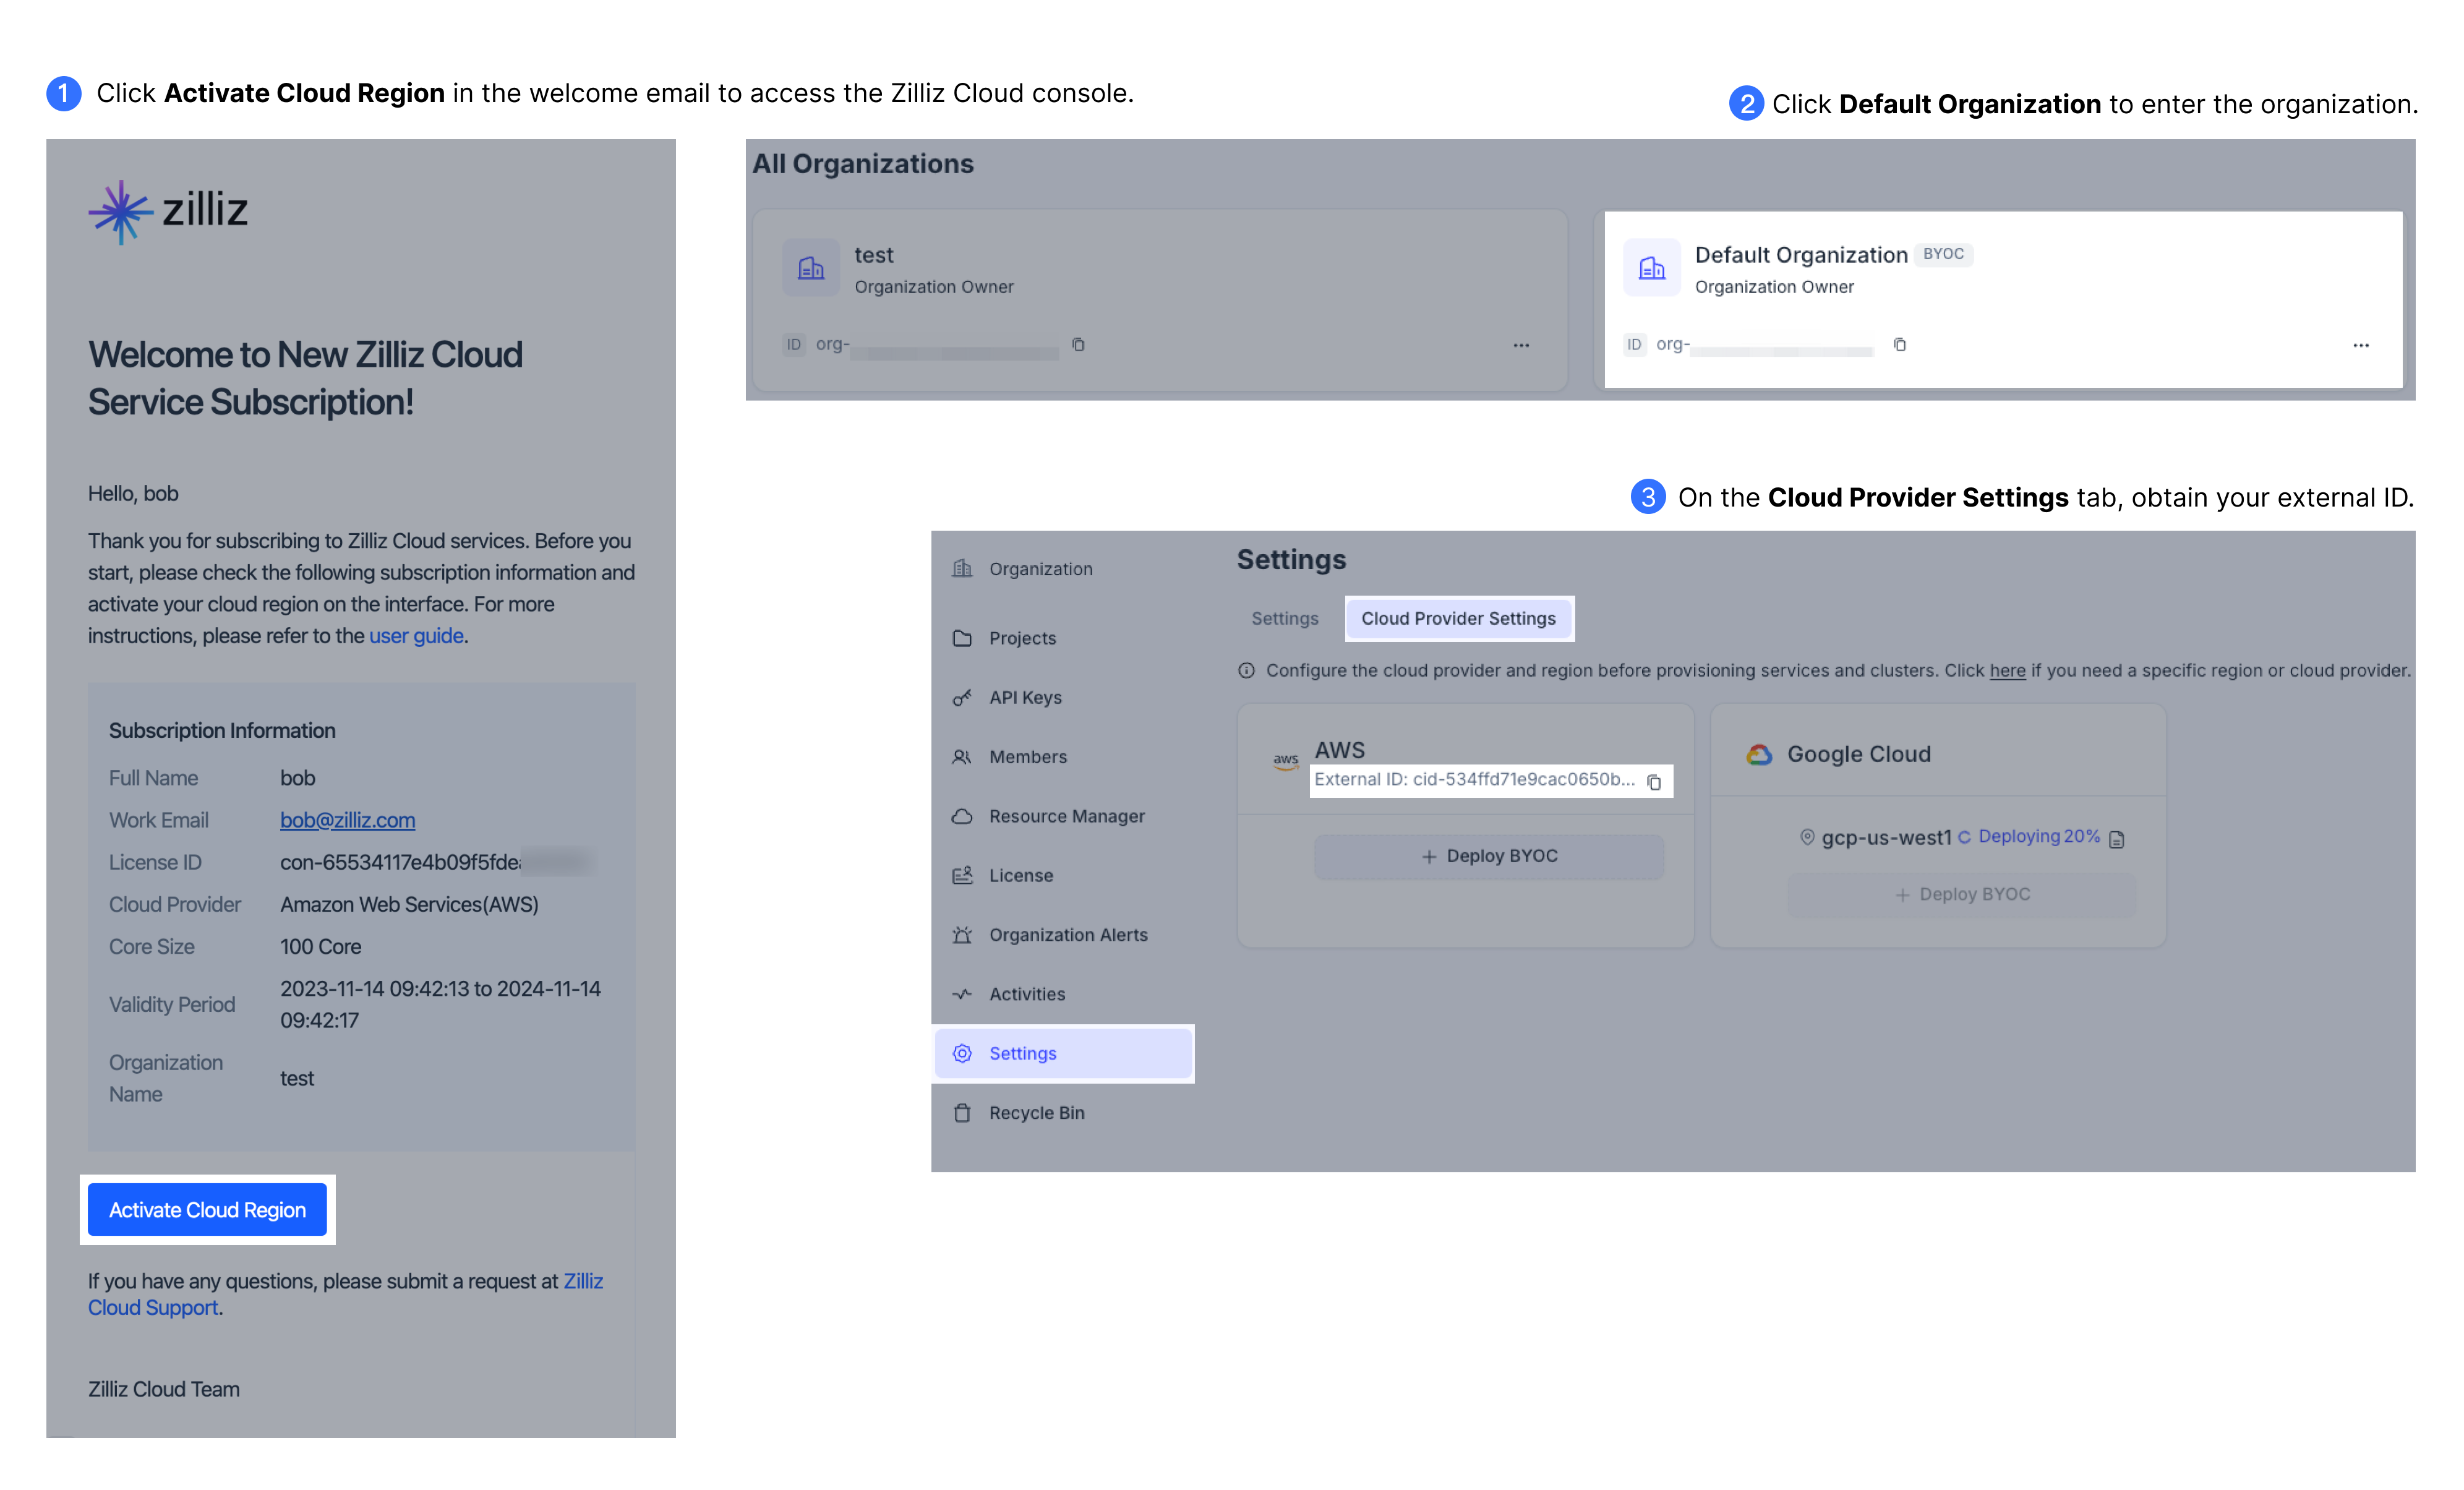Click the test organization building icon
Image resolution: width=2464 pixels, height=1490 pixels.
point(810,267)
